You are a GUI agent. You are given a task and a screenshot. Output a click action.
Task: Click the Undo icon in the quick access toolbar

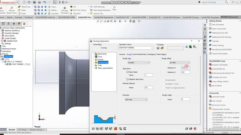coord(44,2)
